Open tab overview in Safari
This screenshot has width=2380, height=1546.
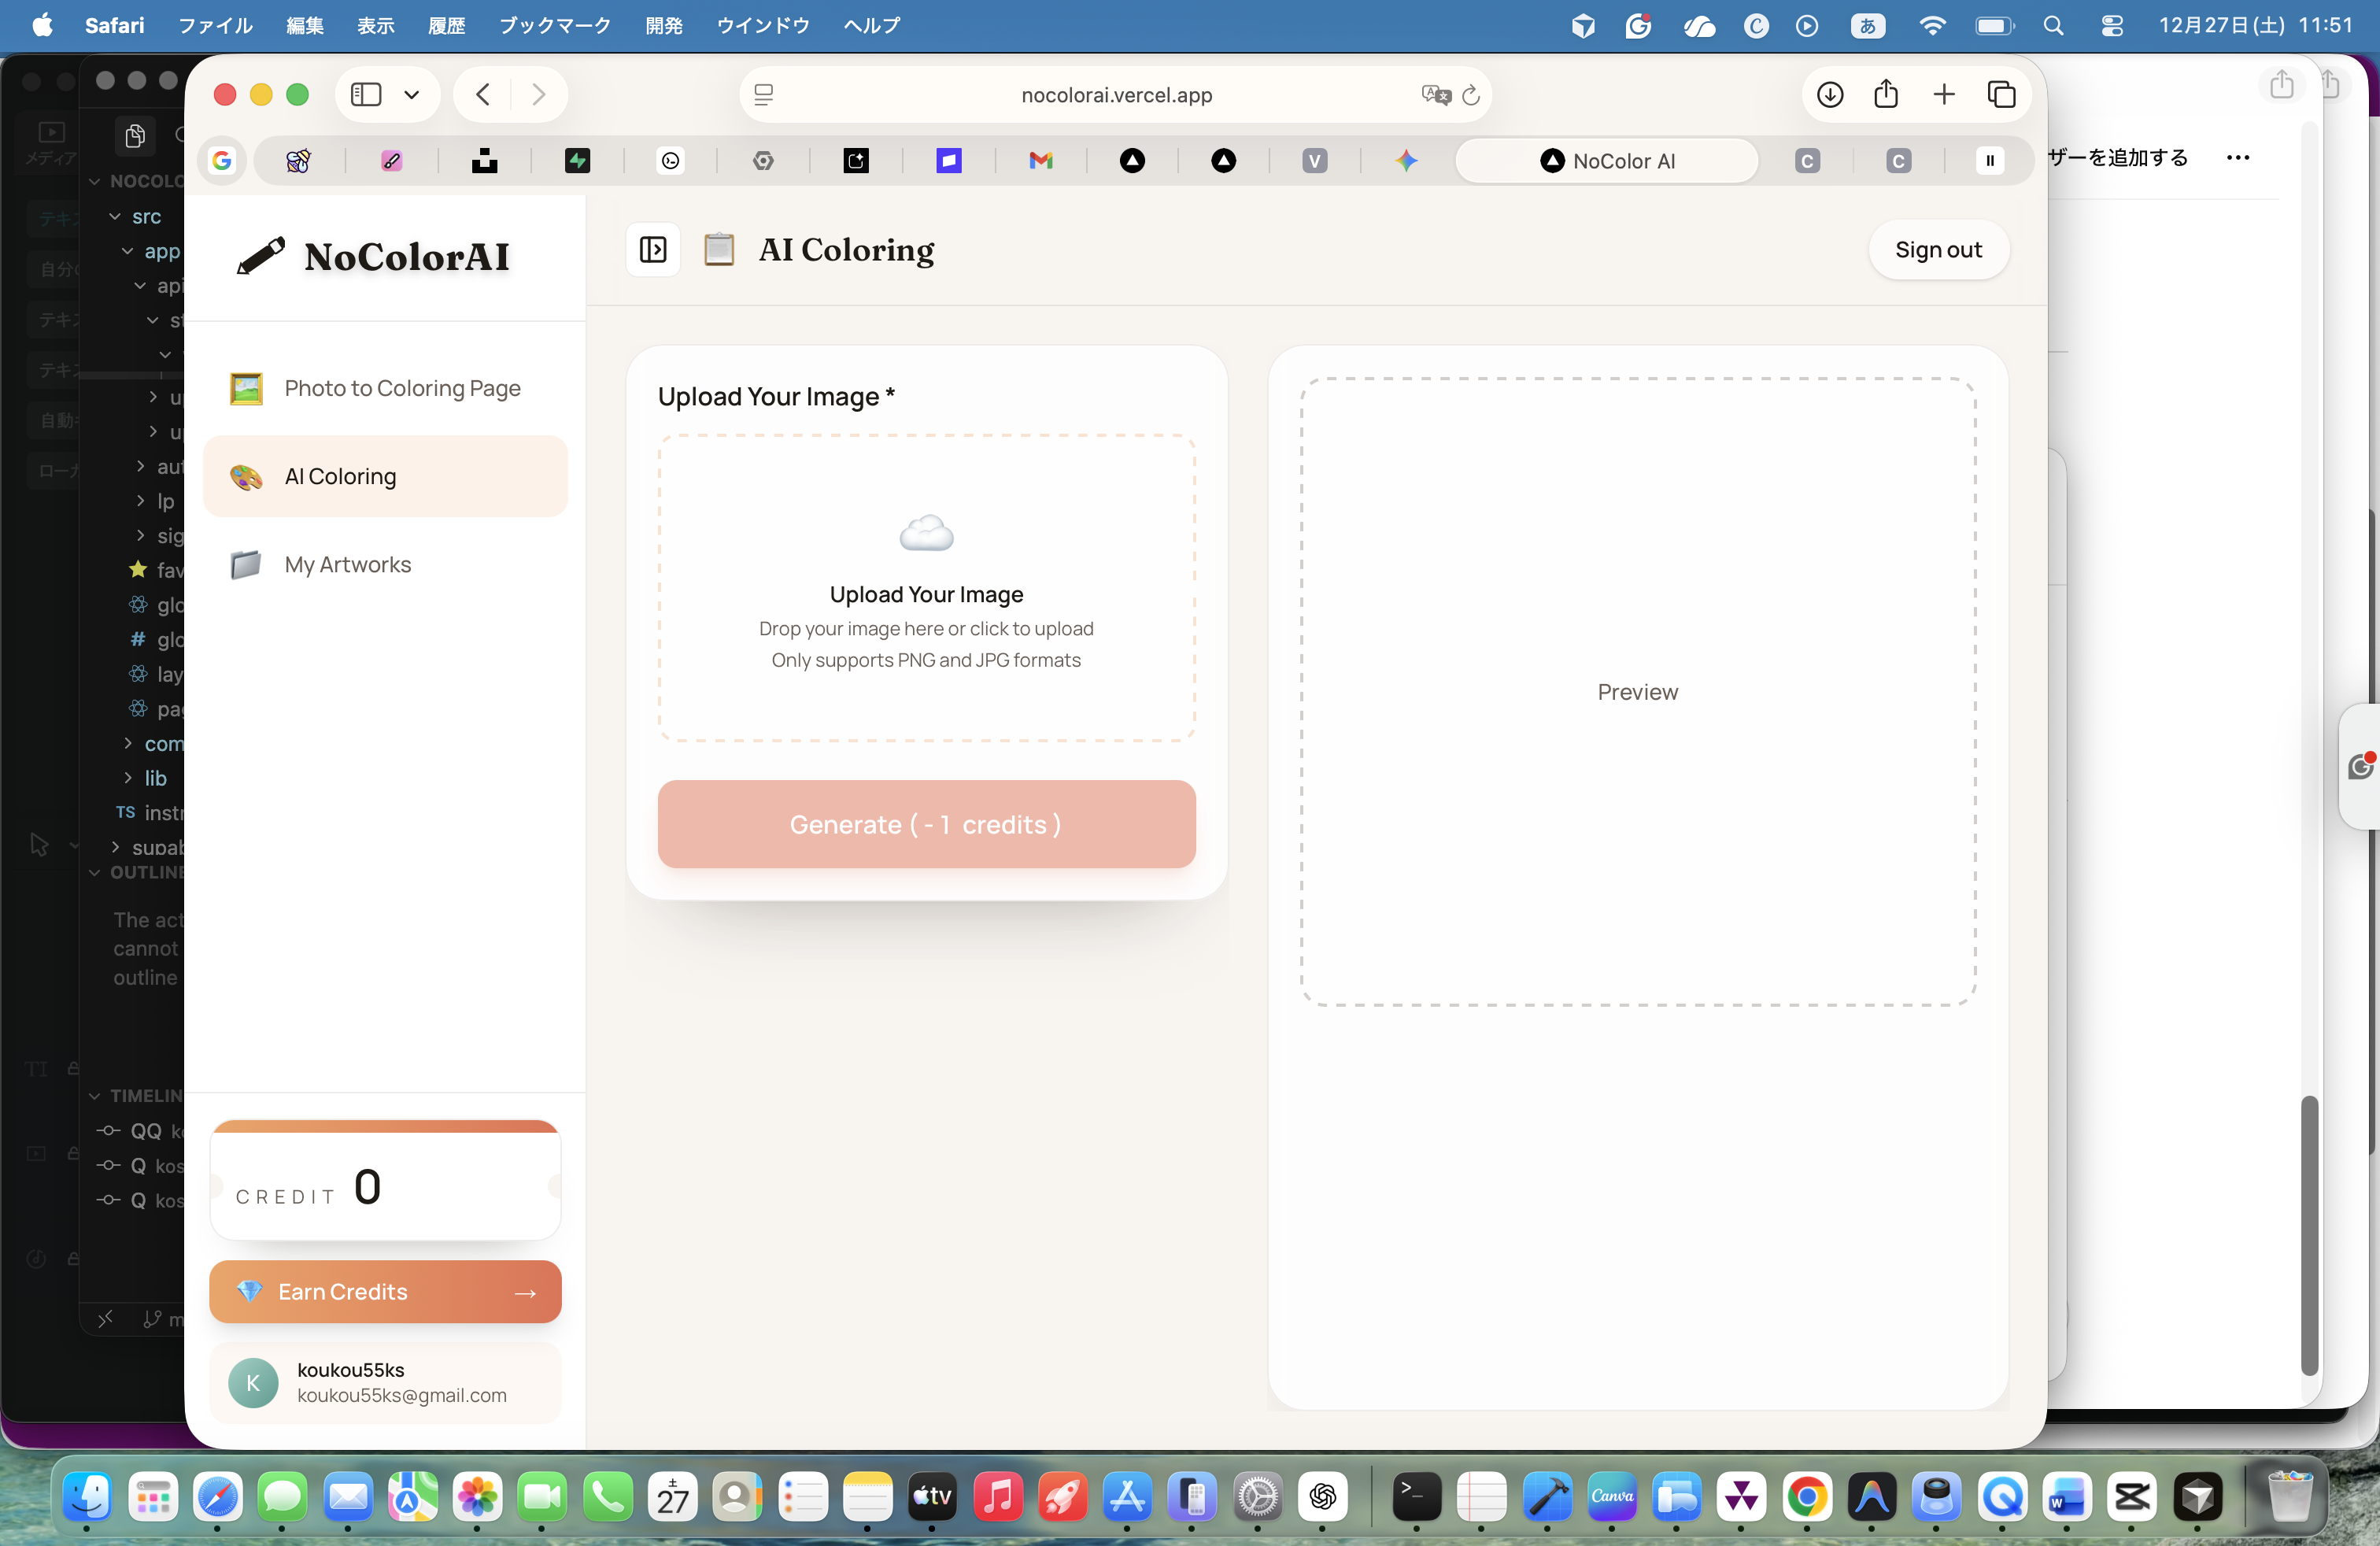pyautogui.click(x=2001, y=95)
